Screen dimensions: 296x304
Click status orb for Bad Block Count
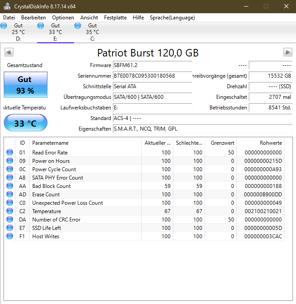[x=10, y=186]
